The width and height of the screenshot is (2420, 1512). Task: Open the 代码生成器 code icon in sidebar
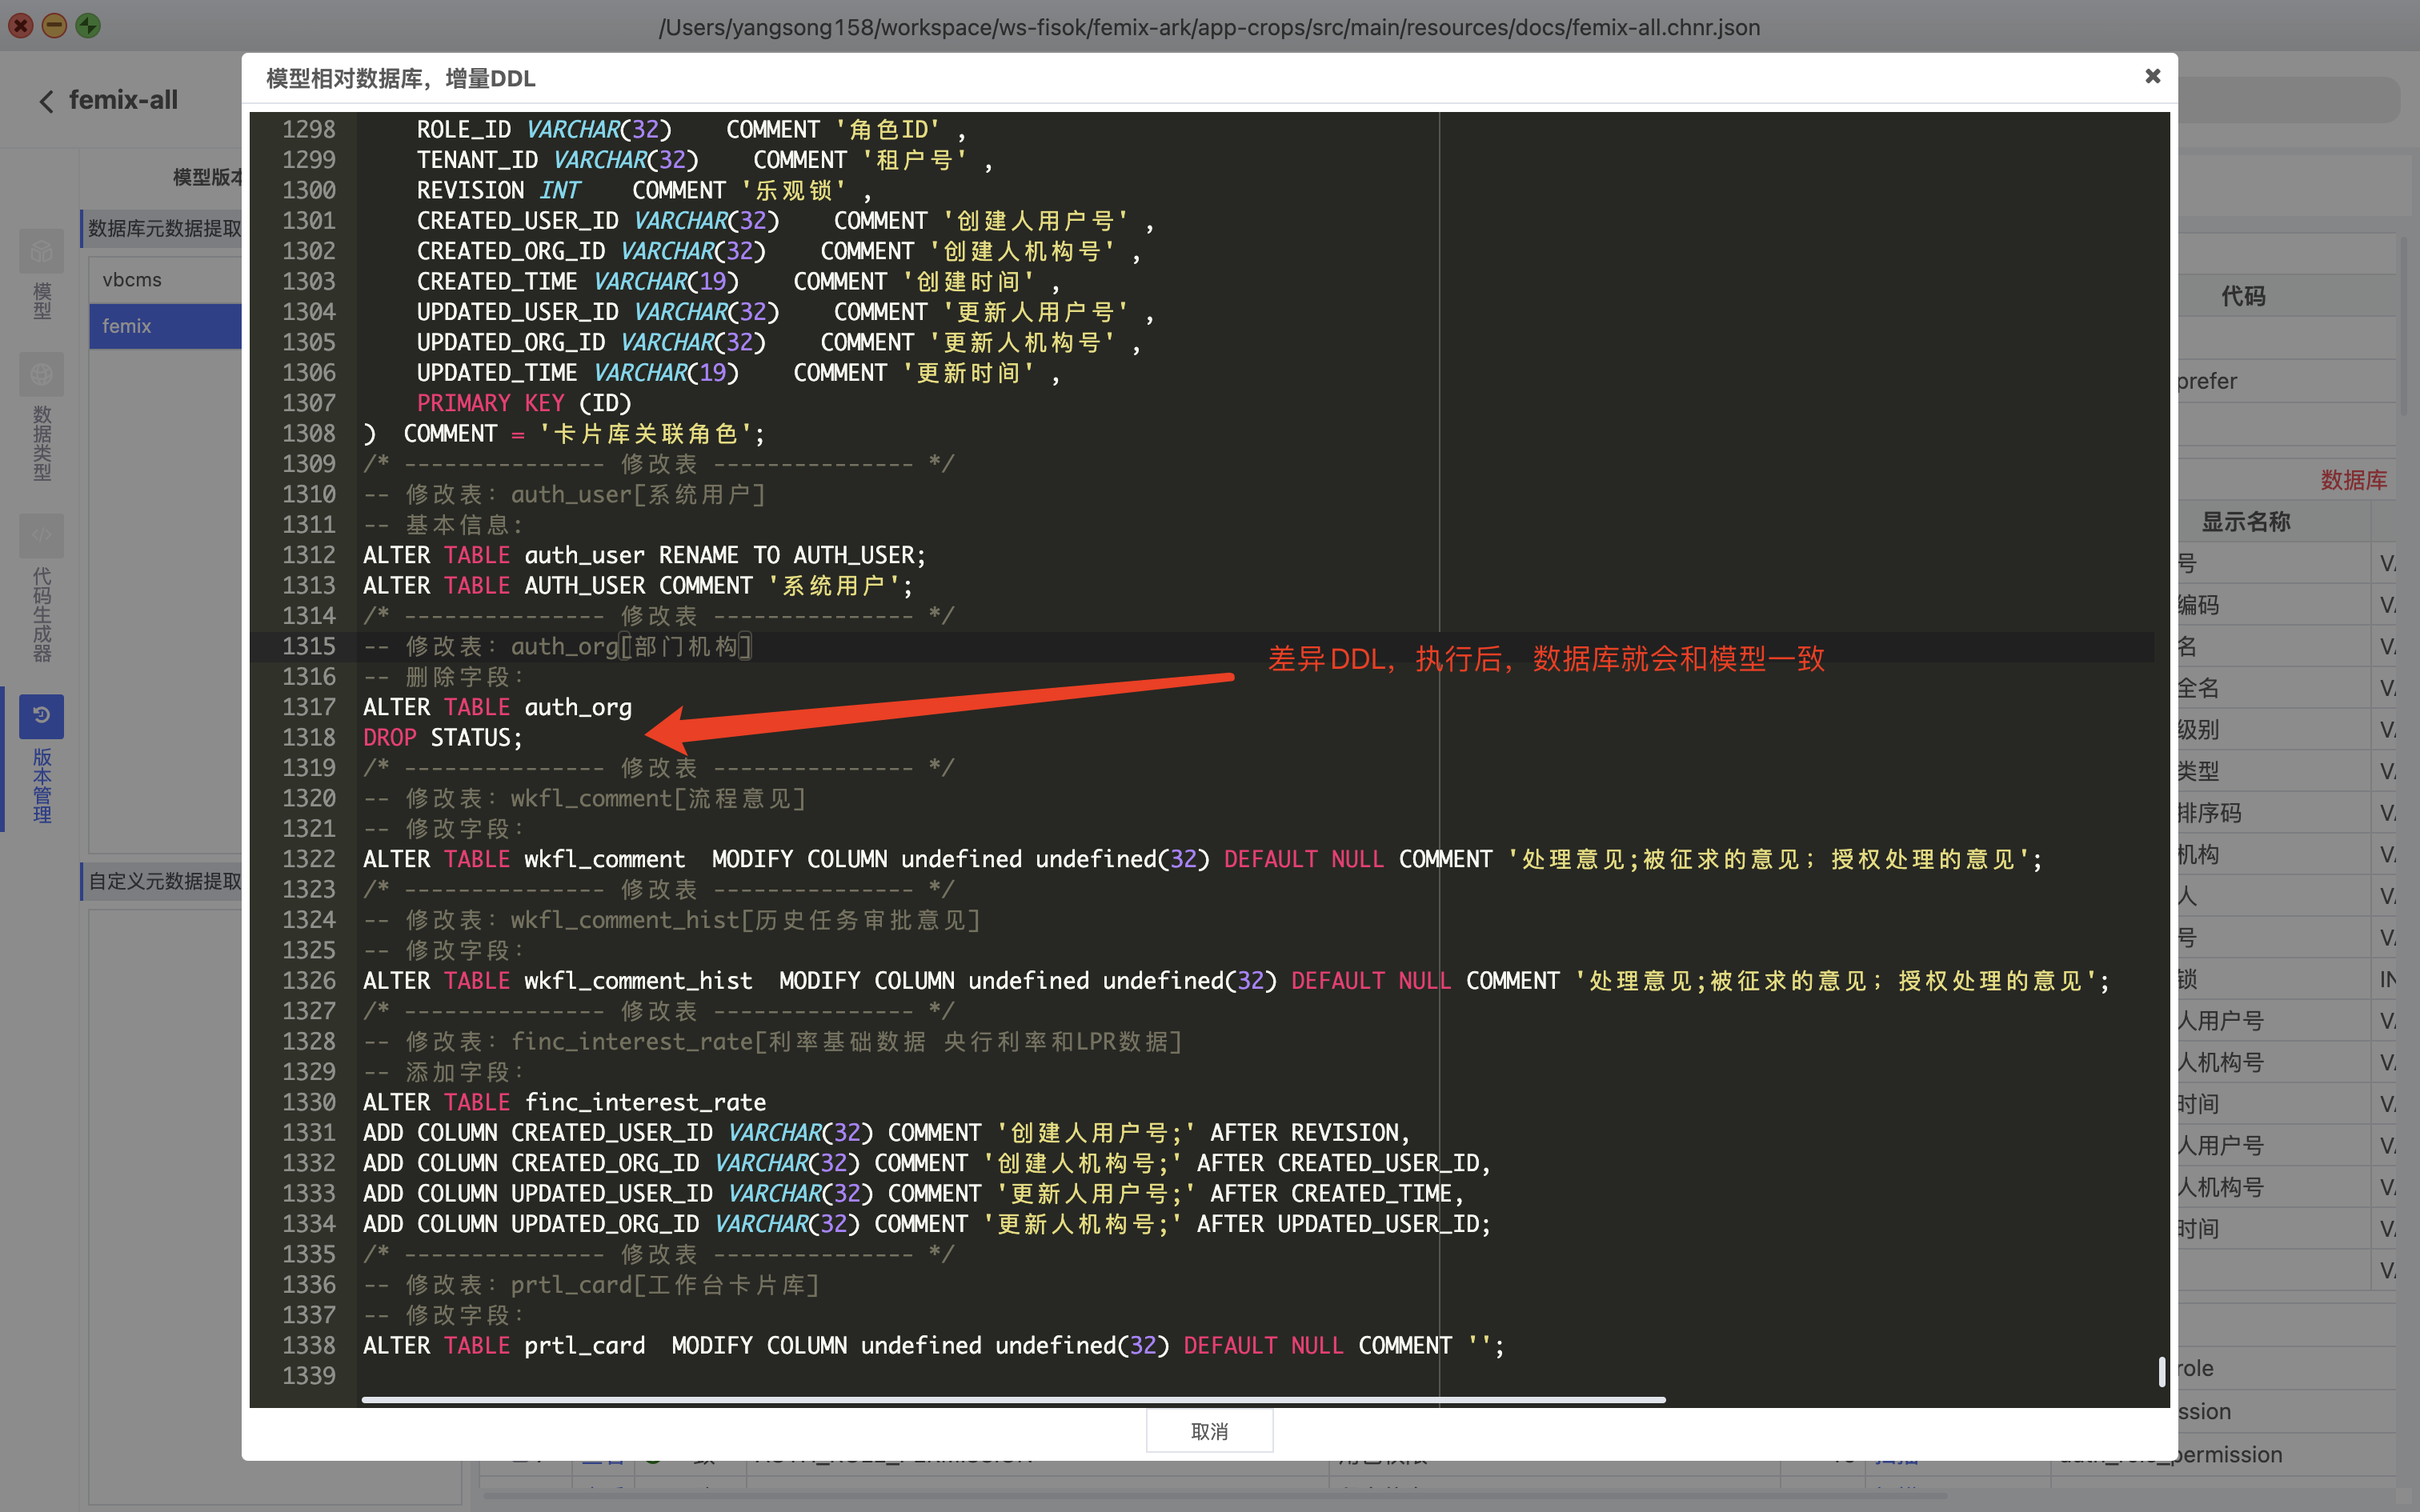41,536
